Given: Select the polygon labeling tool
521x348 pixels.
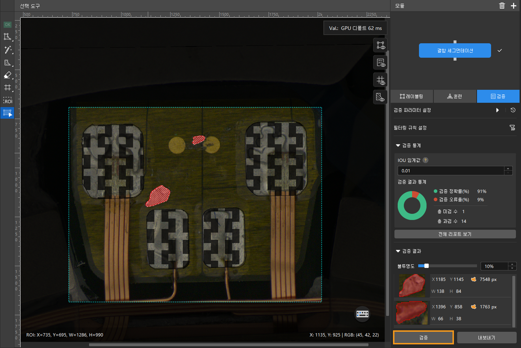Looking at the screenshot, I should [7, 37].
